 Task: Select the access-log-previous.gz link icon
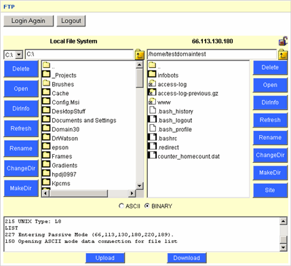[x=152, y=92]
